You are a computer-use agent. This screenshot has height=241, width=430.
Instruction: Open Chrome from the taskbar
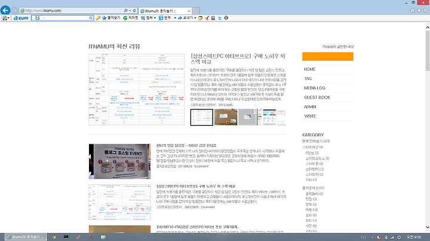pyautogui.click(x=54, y=237)
